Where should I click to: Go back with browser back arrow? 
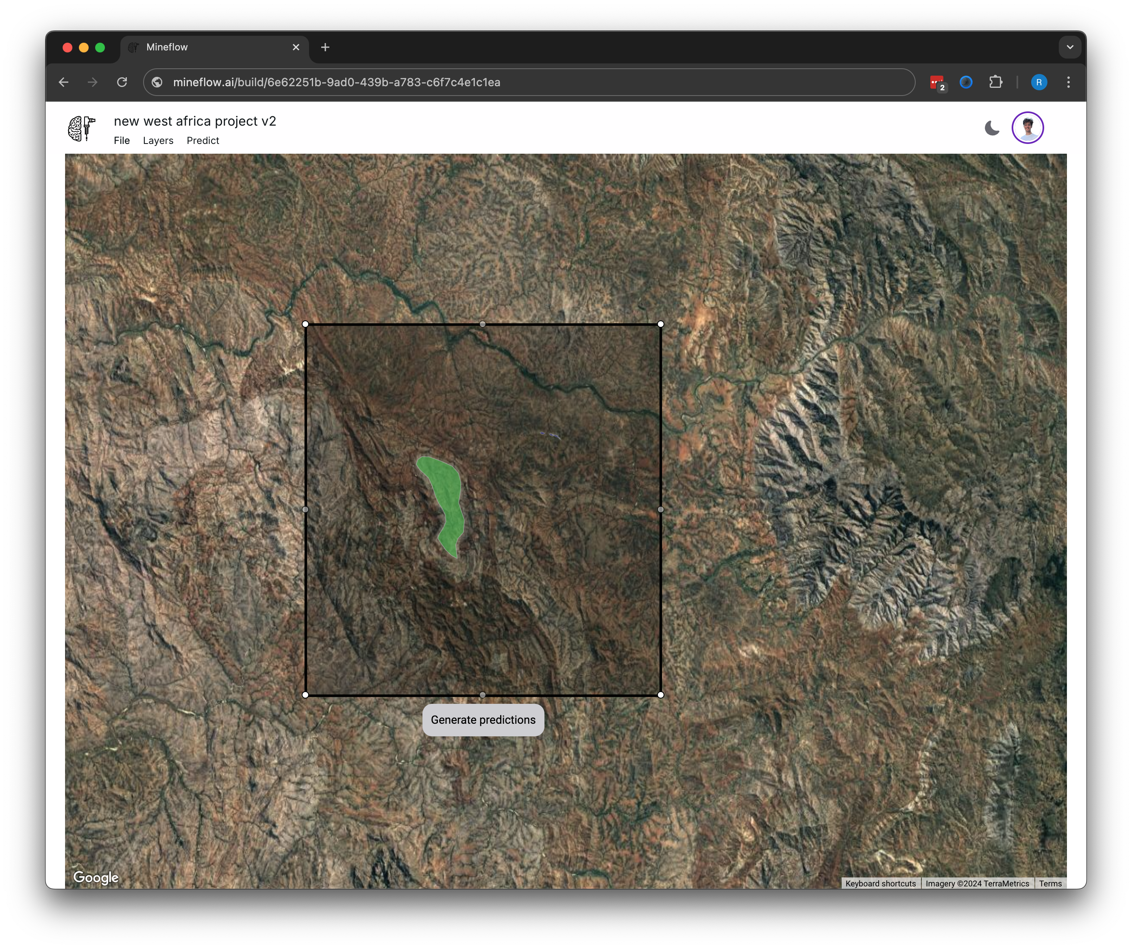(x=63, y=82)
